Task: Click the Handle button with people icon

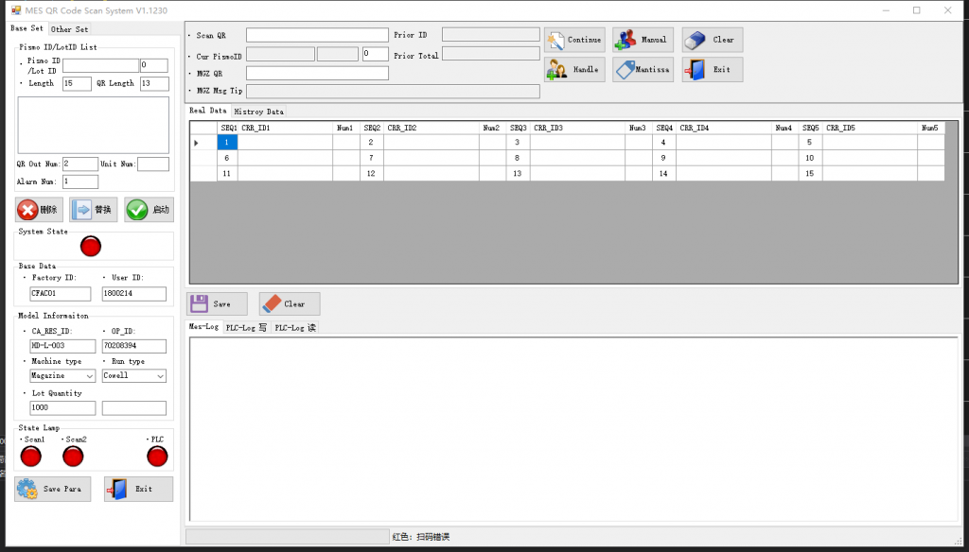Action: point(574,69)
